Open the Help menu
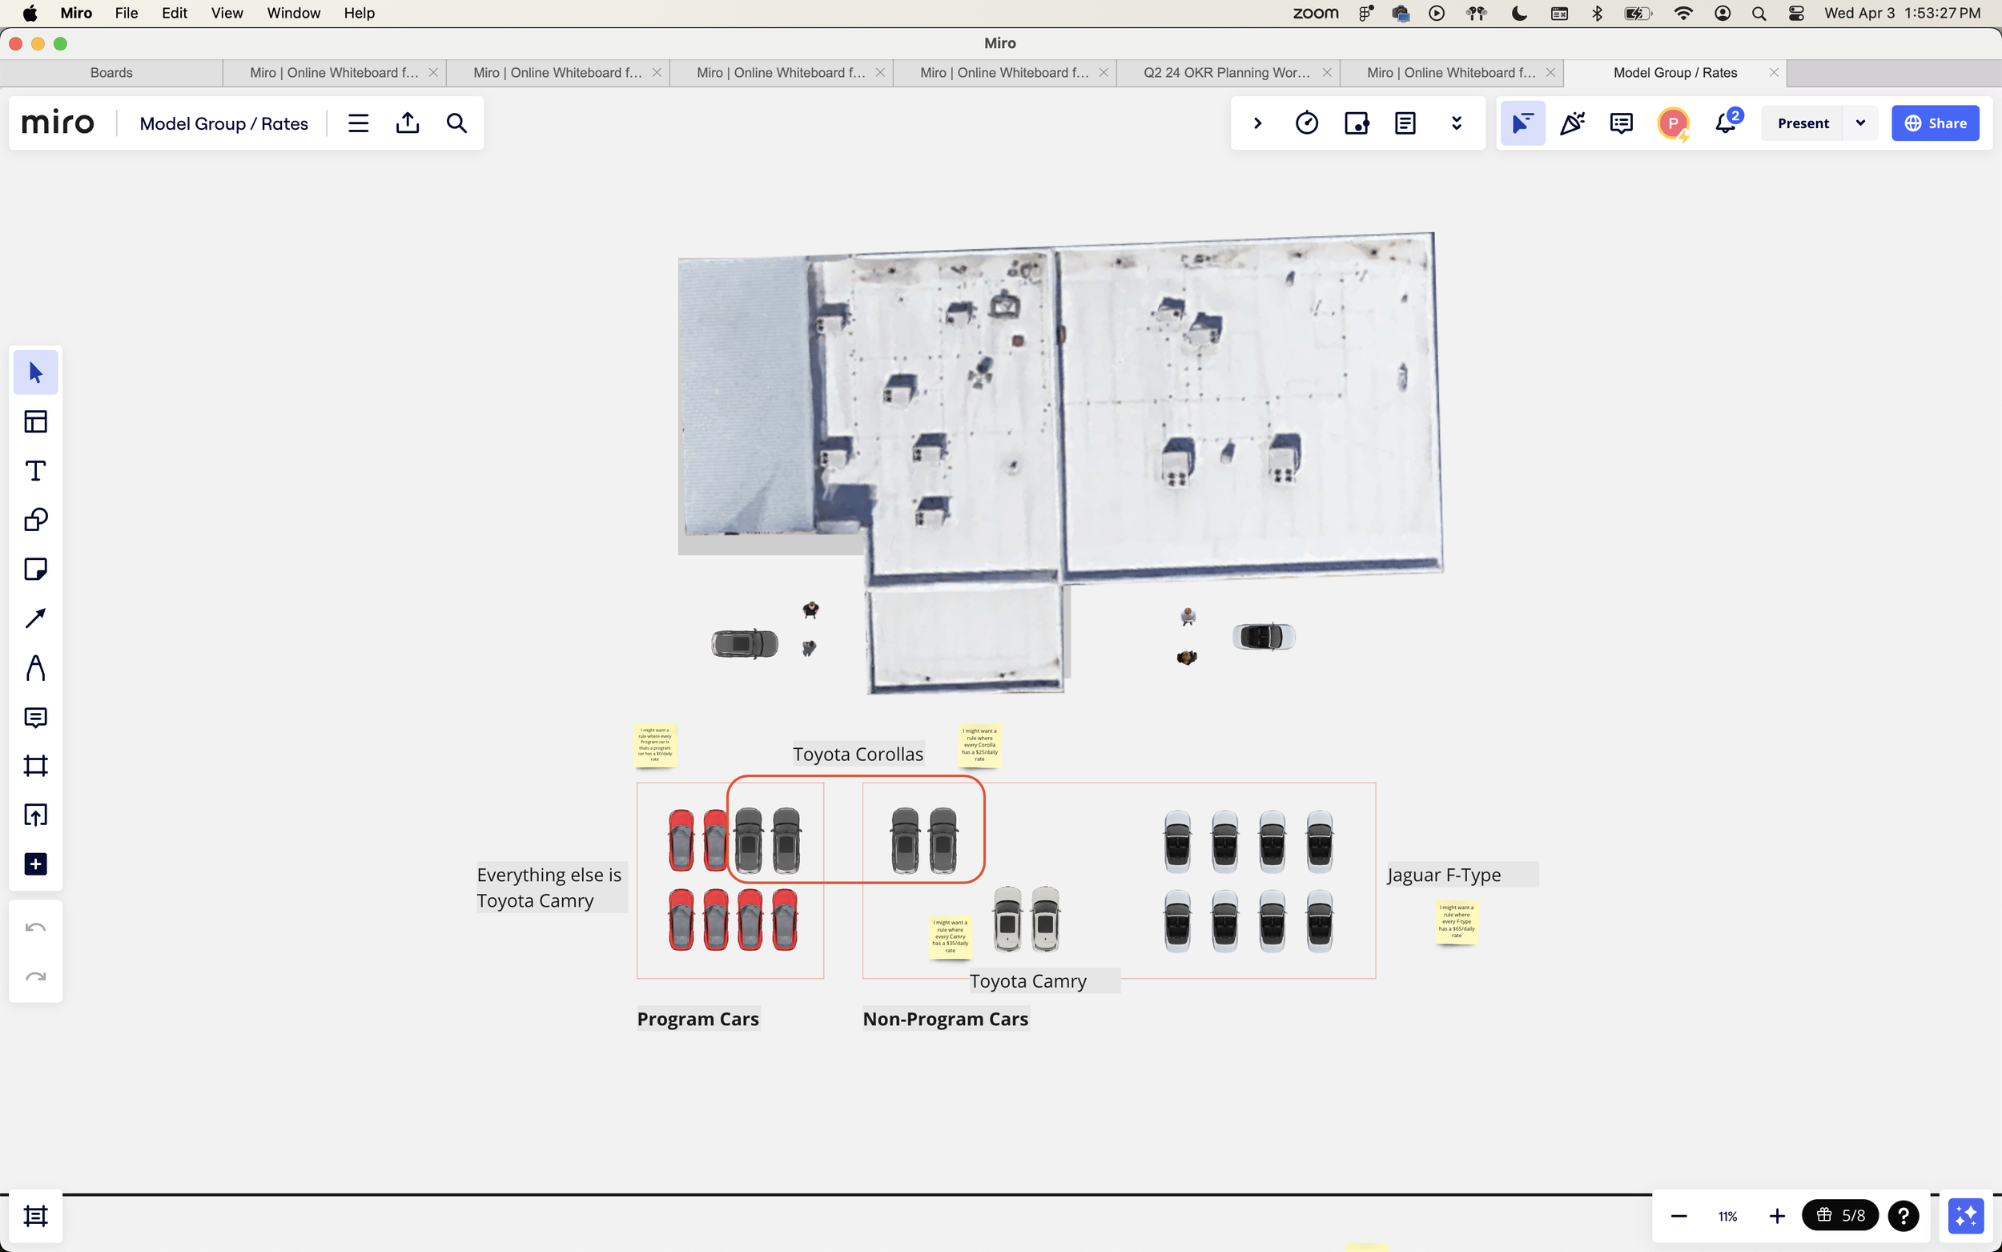 point(360,14)
